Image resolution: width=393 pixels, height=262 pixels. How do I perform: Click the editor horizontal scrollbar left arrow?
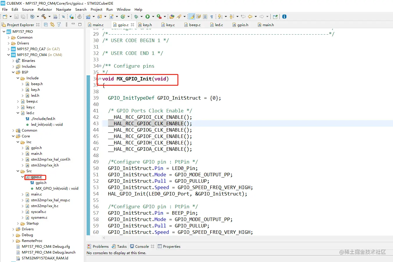tap(104, 238)
